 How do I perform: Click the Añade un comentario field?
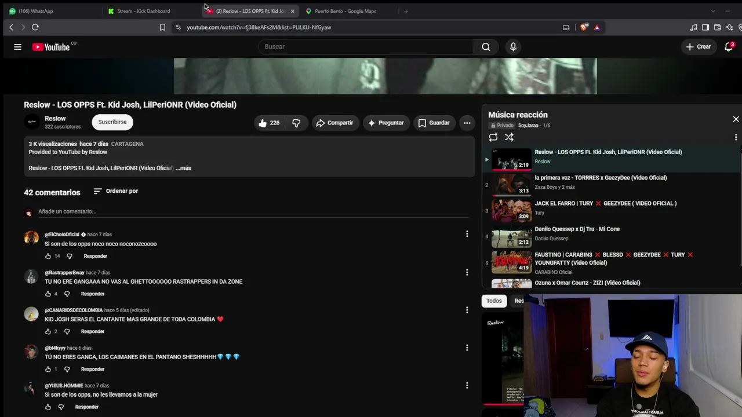(x=253, y=211)
